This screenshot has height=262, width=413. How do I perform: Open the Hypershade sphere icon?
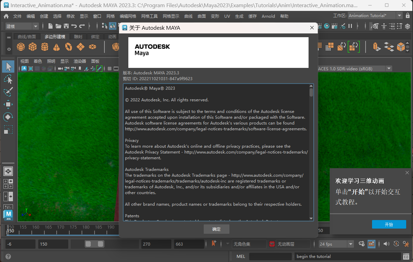(327, 26)
